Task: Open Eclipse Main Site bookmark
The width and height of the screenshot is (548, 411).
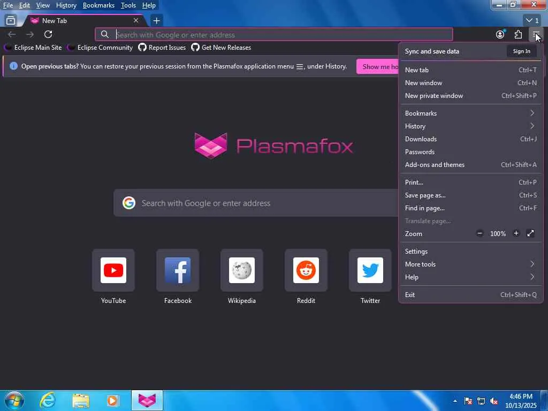Action: pos(33,48)
